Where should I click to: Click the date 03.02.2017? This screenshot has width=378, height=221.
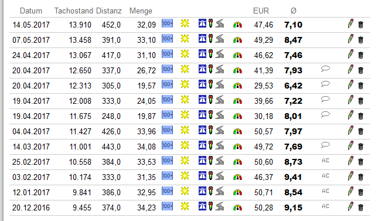point(31,177)
